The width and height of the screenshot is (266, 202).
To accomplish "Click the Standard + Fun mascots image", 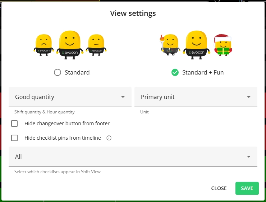I will point(196,45).
